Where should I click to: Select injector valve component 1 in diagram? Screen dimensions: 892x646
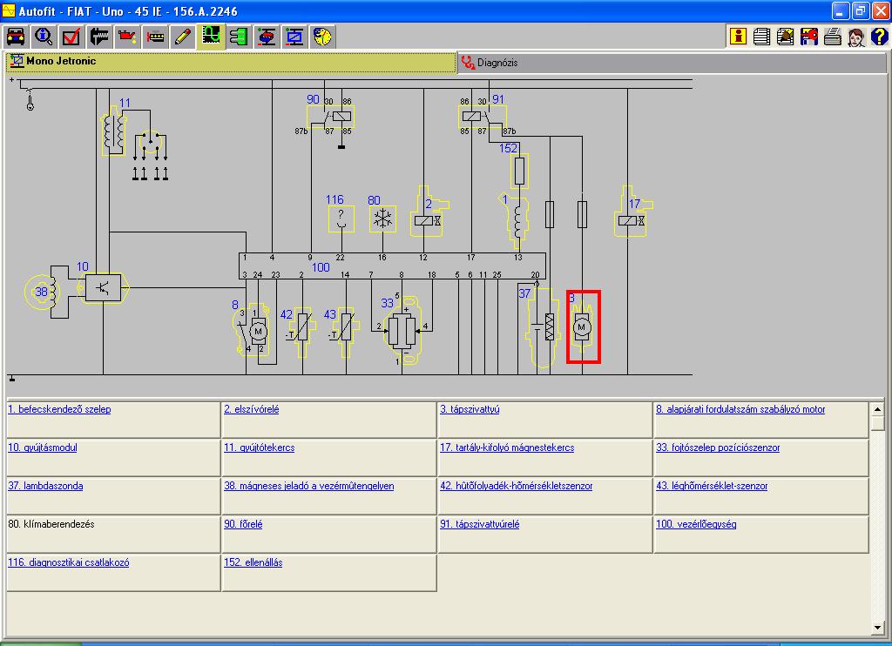pyautogui.click(x=517, y=220)
